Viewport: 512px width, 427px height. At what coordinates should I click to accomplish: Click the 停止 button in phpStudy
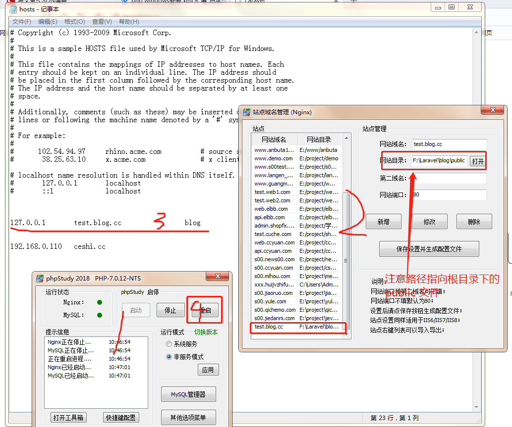pyautogui.click(x=170, y=310)
